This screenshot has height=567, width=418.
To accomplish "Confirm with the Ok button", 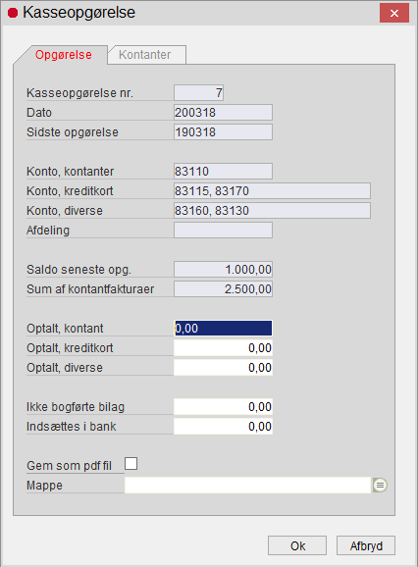I will tap(297, 545).
